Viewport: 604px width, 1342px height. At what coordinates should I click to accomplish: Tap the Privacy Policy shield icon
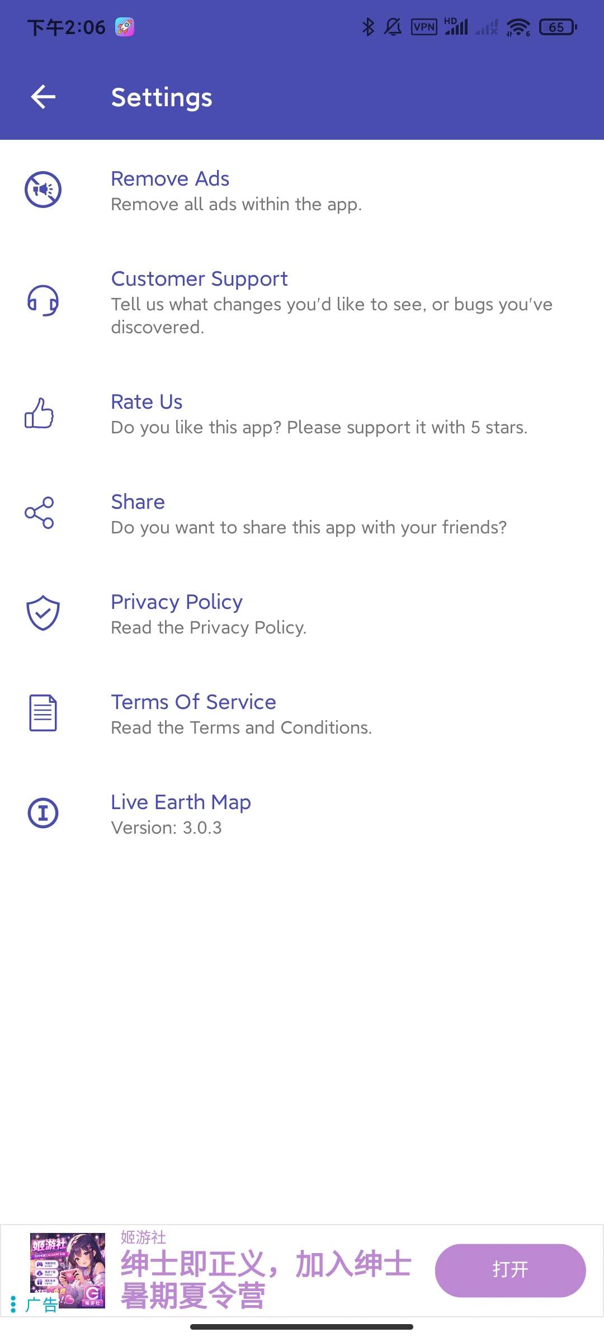43,613
